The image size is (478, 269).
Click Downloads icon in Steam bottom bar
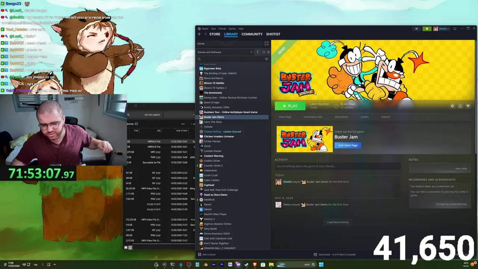tap(315, 254)
